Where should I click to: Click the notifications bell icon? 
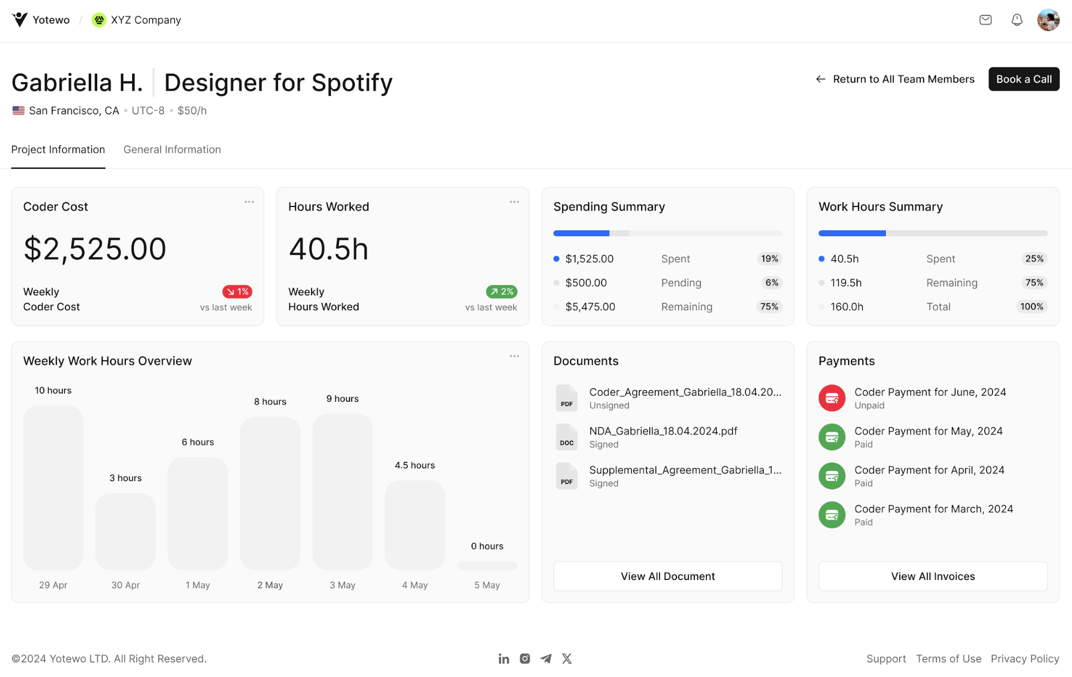(1016, 20)
